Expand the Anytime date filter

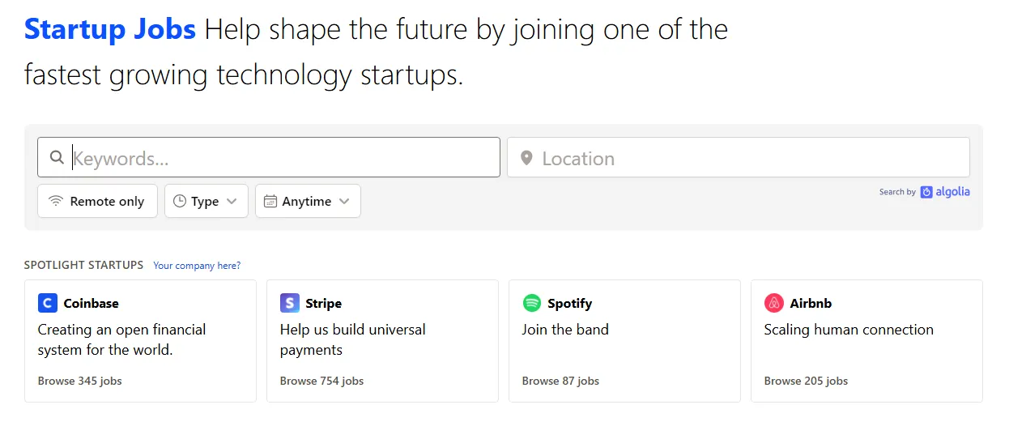point(308,201)
